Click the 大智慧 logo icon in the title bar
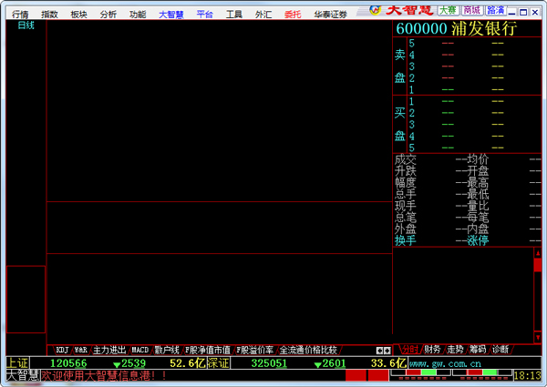Image resolution: width=547 pixels, height=387 pixels. (x=375, y=10)
